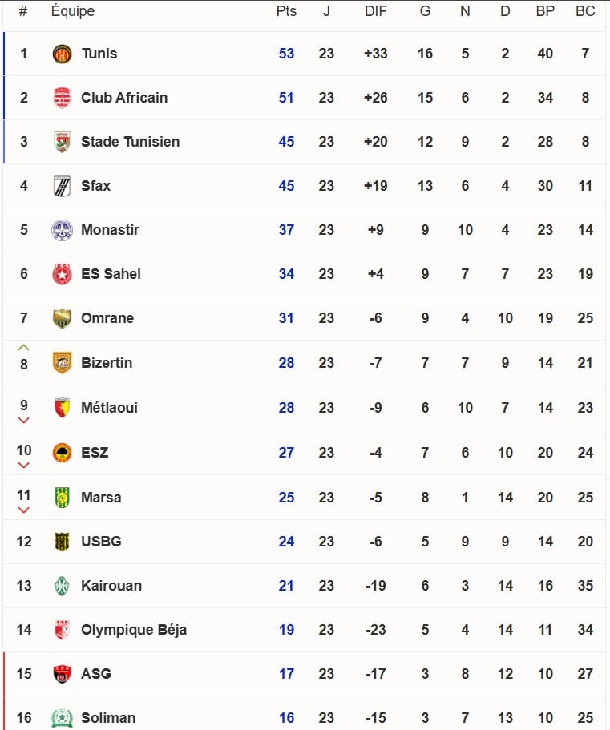
Task: Open the Olympique Béja team page
Action: pos(134,630)
